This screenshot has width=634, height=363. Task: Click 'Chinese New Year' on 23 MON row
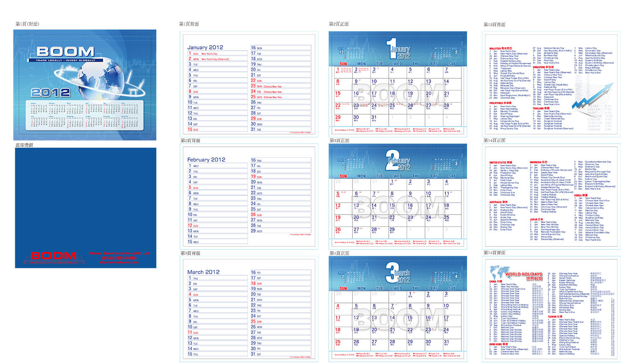tap(273, 87)
